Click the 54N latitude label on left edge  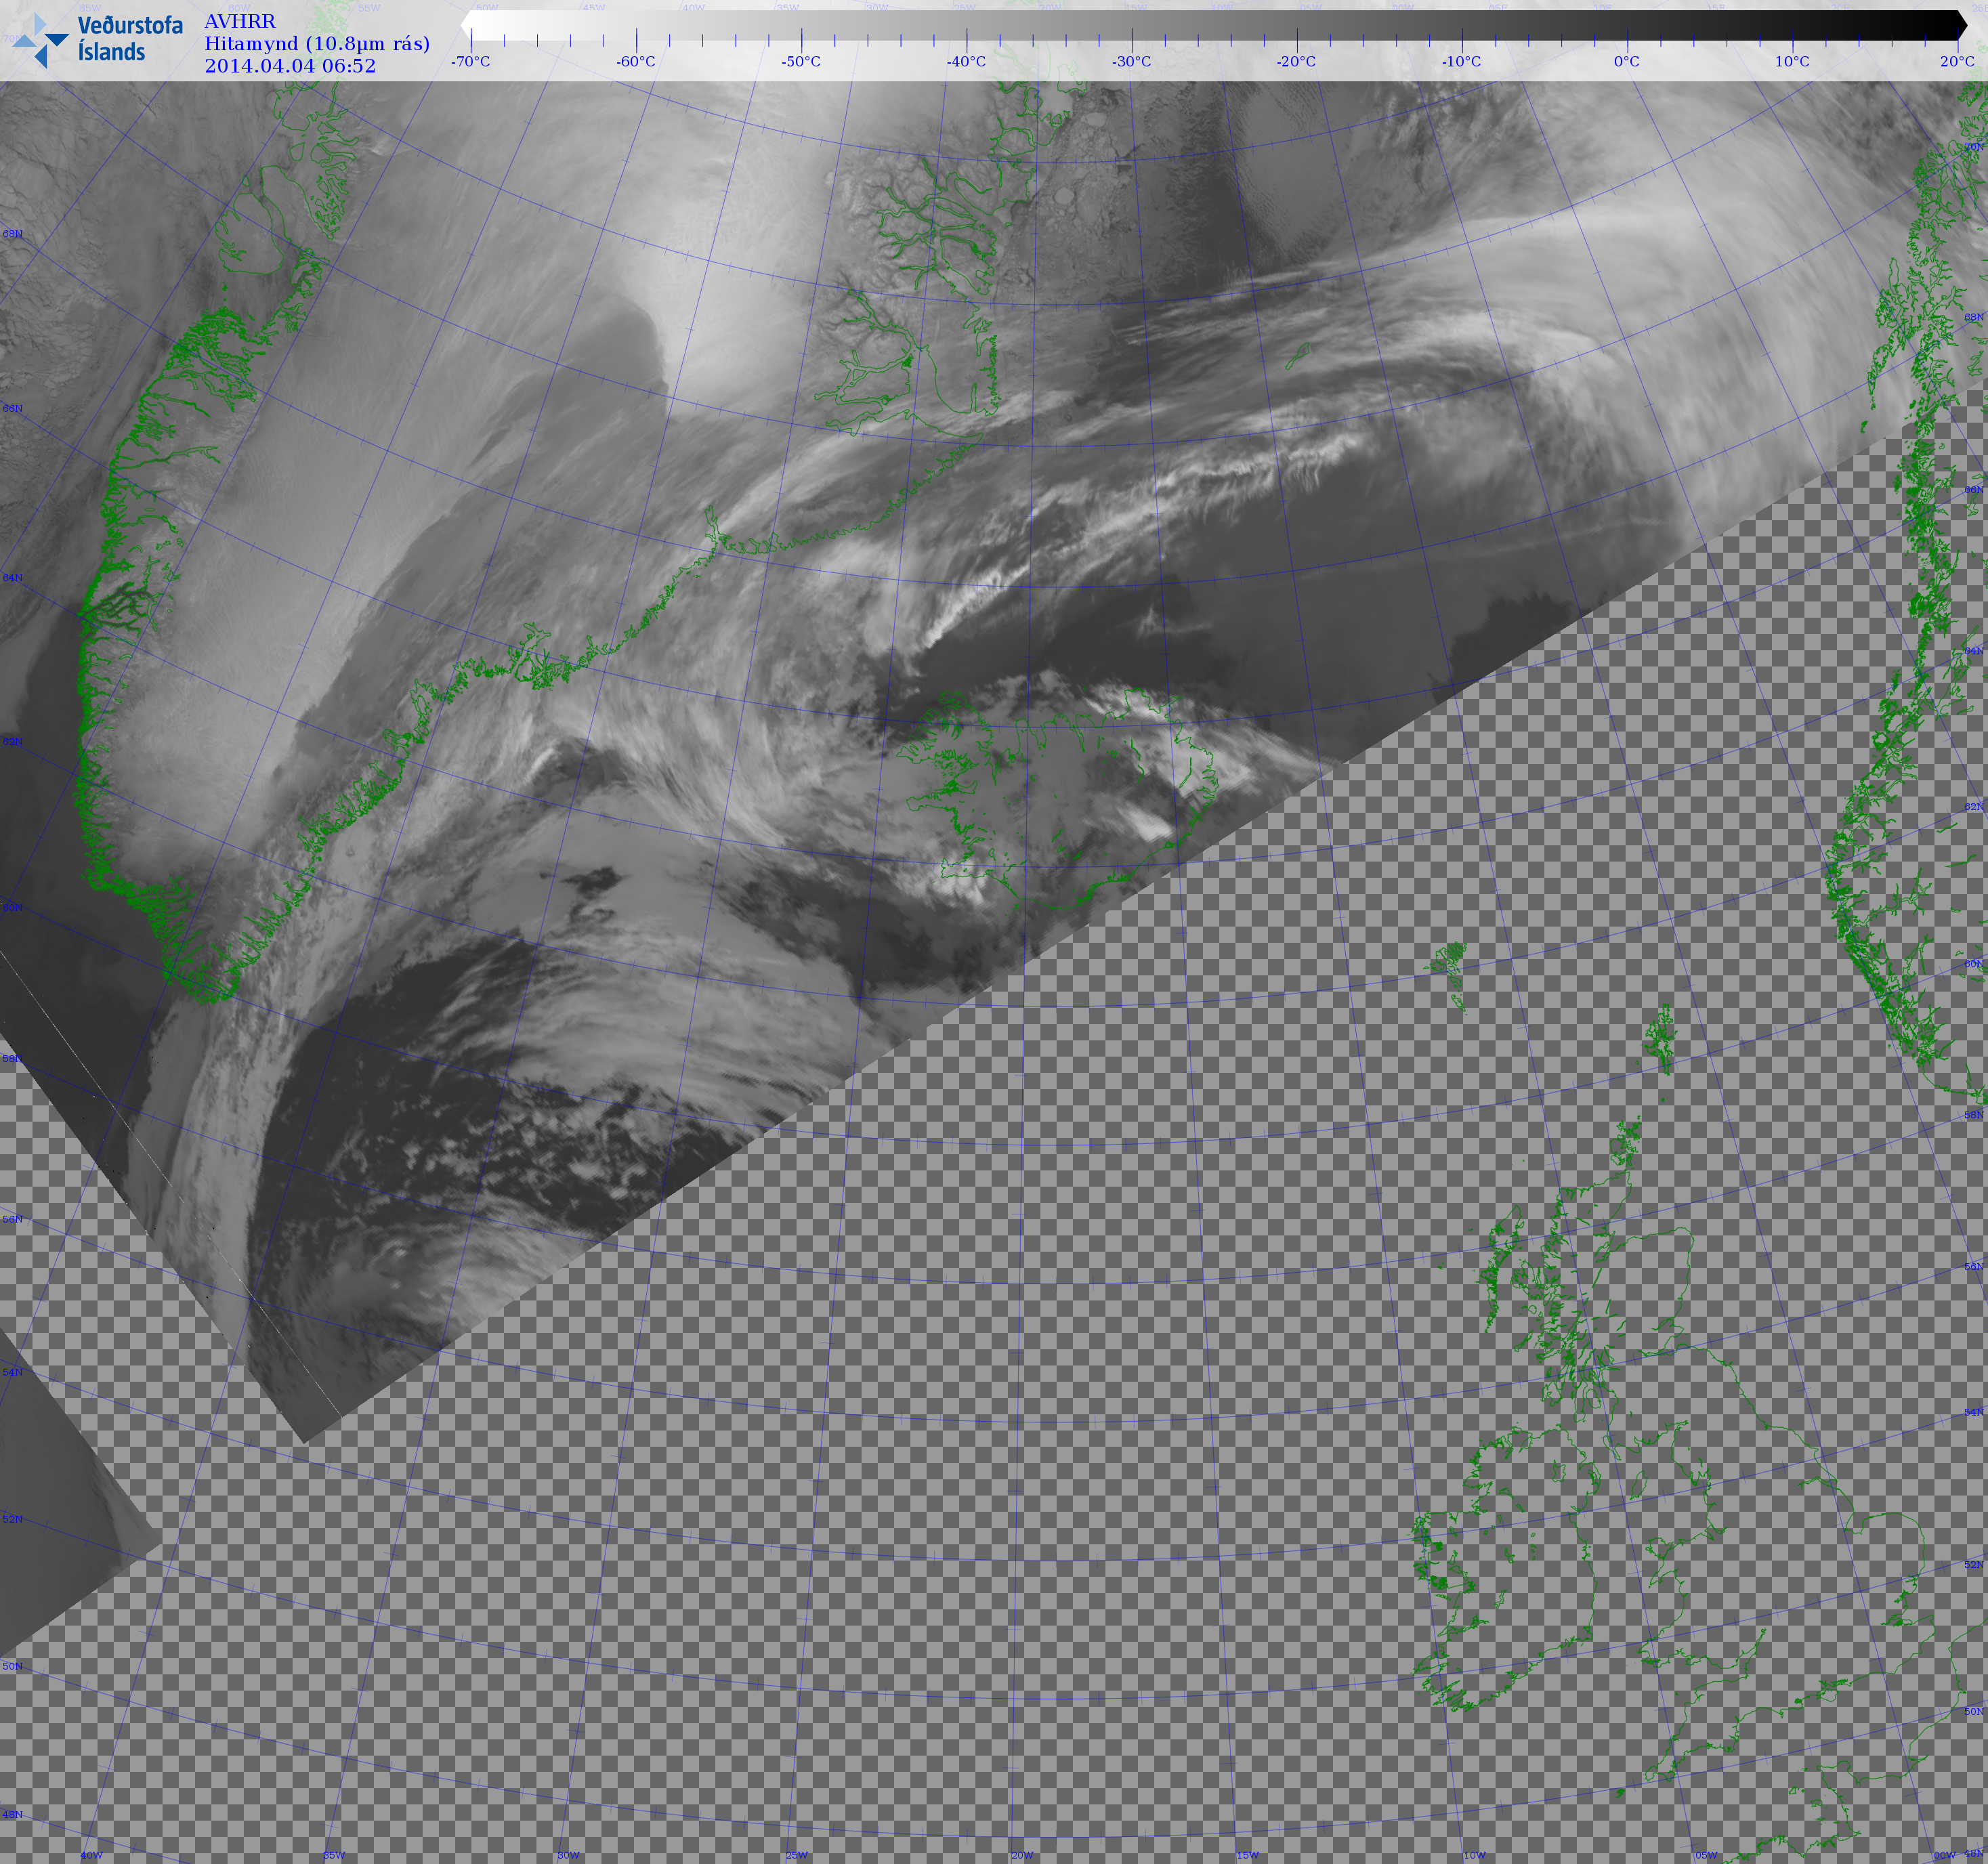pos(12,1372)
